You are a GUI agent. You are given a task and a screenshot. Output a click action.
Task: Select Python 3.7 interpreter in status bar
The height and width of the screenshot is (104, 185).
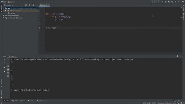pos(171,103)
